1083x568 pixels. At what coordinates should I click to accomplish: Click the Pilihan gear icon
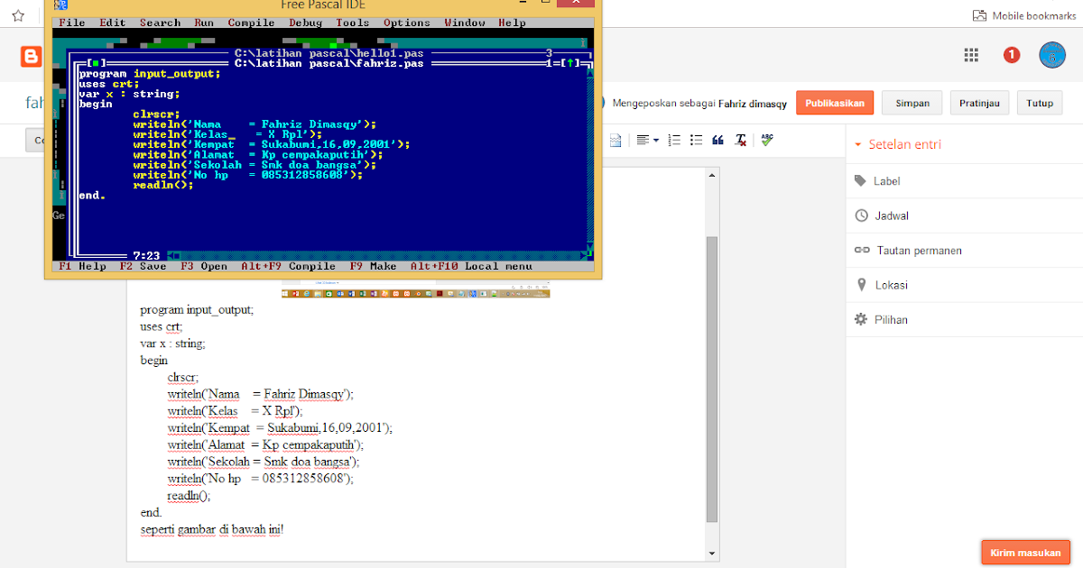(861, 319)
